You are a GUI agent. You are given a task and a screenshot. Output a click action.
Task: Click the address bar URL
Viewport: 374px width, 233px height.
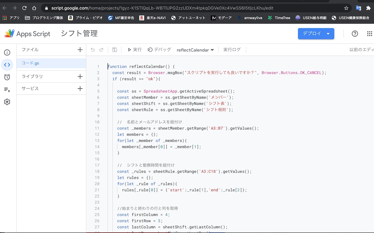click(x=162, y=8)
